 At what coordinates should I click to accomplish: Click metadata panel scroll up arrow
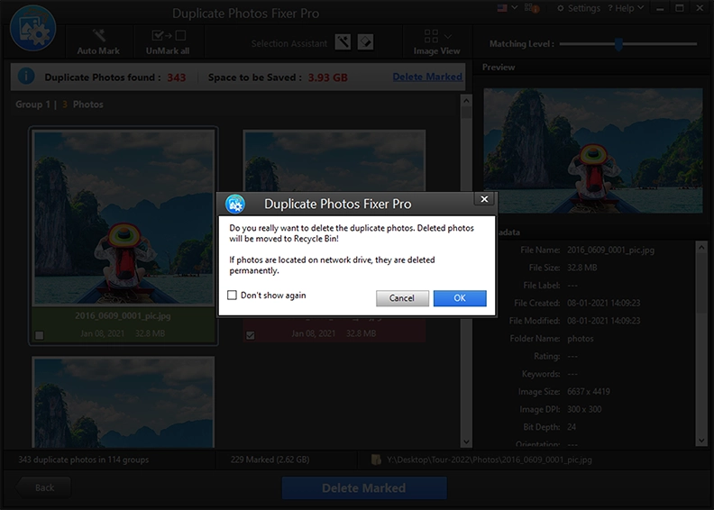pos(701,248)
